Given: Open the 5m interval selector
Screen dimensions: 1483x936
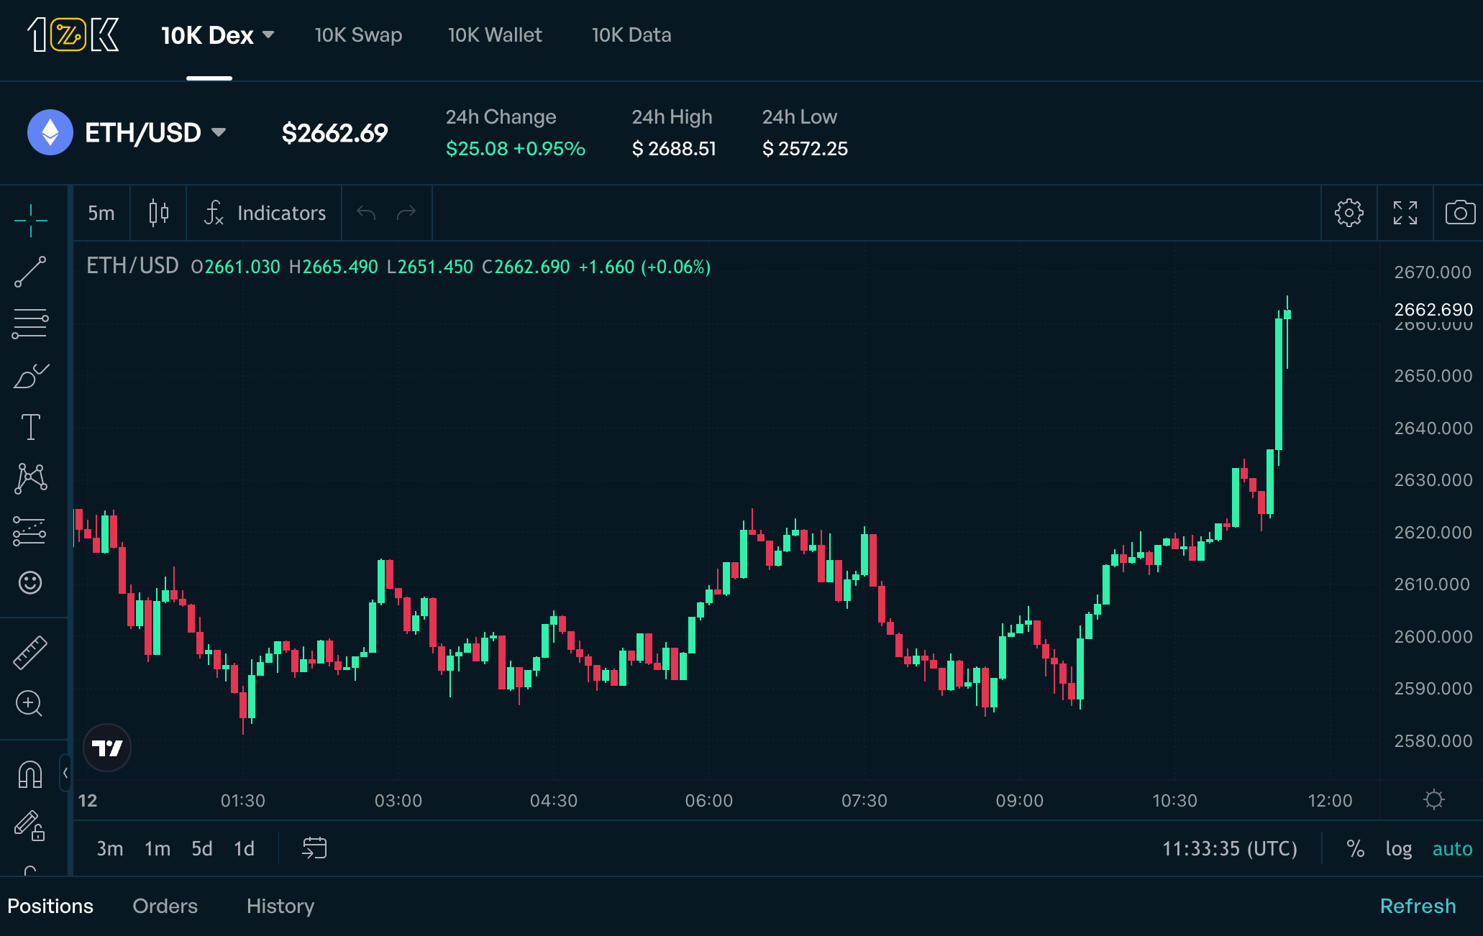Looking at the screenshot, I should 101,213.
